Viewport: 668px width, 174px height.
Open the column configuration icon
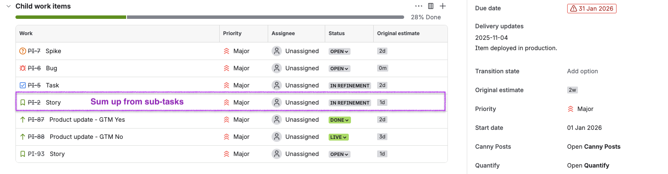click(x=431, y=6)
